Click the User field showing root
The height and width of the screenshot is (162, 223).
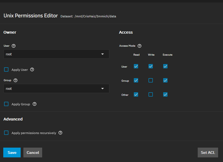coord(52,54)
